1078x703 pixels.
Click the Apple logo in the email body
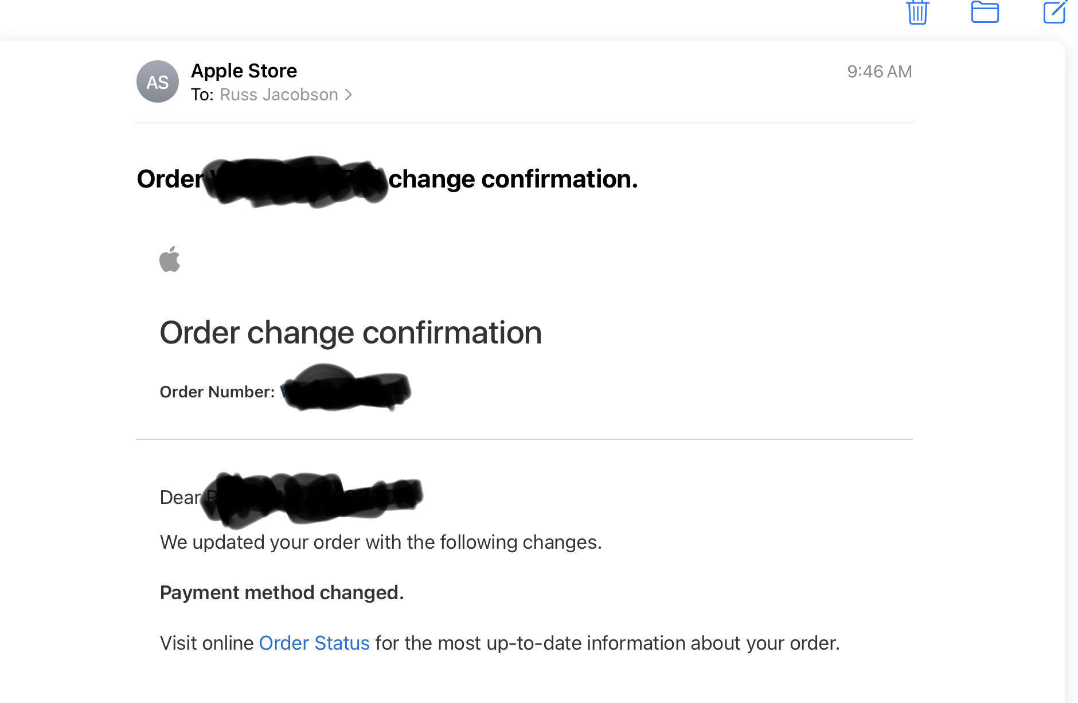[x=170, y=259]
